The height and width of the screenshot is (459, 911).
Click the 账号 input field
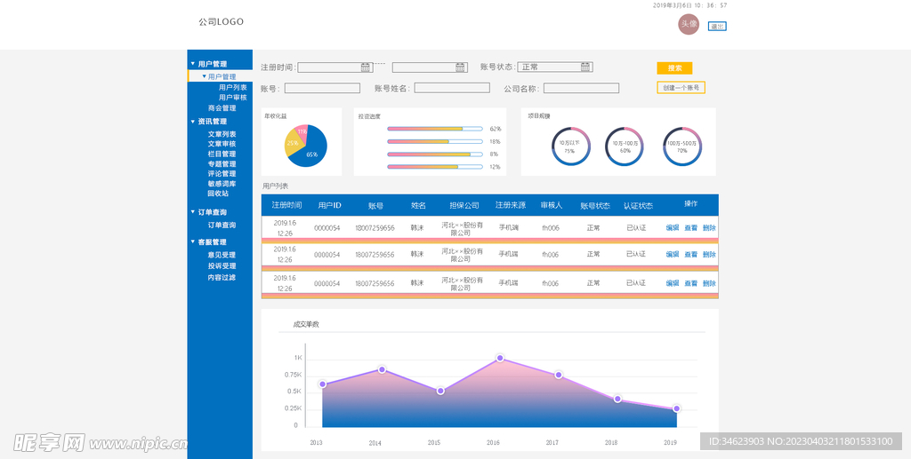[x=322, y=88]
